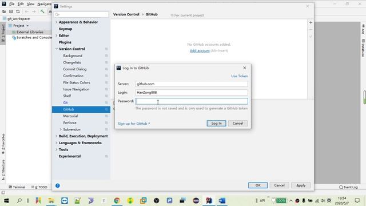Expand Languages & Frameworks section
Viewport: 366px width, 206px height.
pos(56,143)
